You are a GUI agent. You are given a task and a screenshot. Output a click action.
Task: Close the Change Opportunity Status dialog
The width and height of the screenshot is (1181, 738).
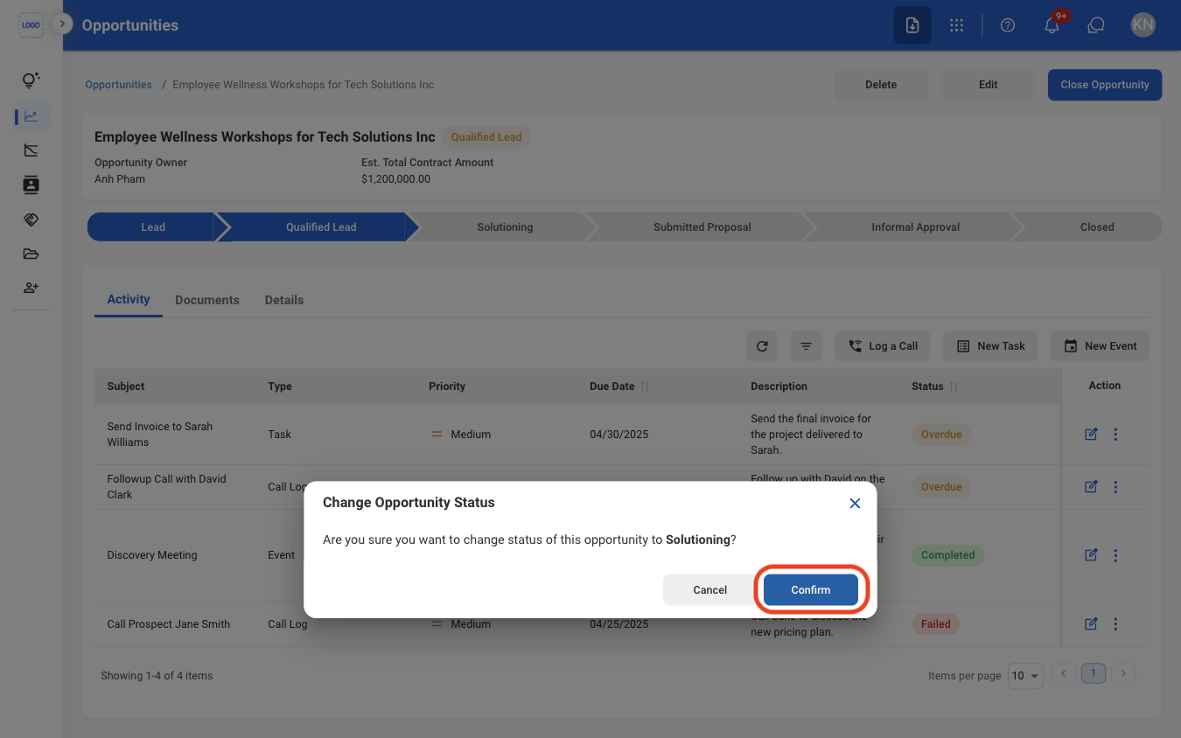tap(855, 503)
